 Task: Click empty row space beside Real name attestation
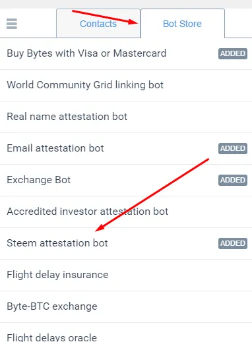189,117
